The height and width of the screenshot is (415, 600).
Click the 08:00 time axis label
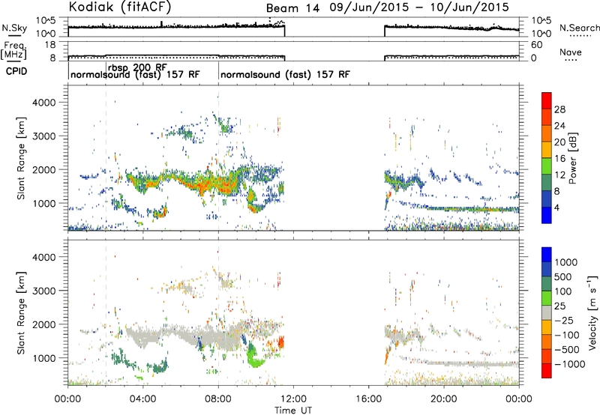tap(218, 399)
